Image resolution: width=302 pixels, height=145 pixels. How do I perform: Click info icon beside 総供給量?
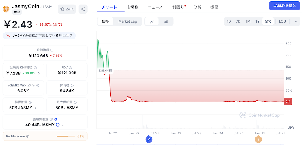(x=30, y=102)
